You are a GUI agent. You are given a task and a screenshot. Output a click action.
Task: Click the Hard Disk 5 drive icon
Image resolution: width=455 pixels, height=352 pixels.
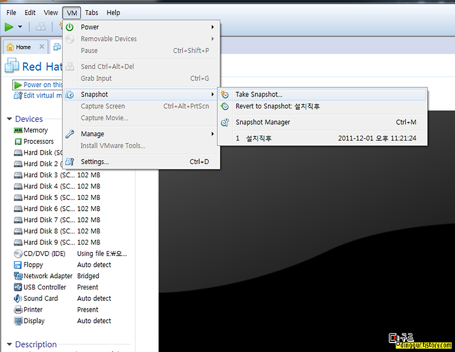click(18, 197)
